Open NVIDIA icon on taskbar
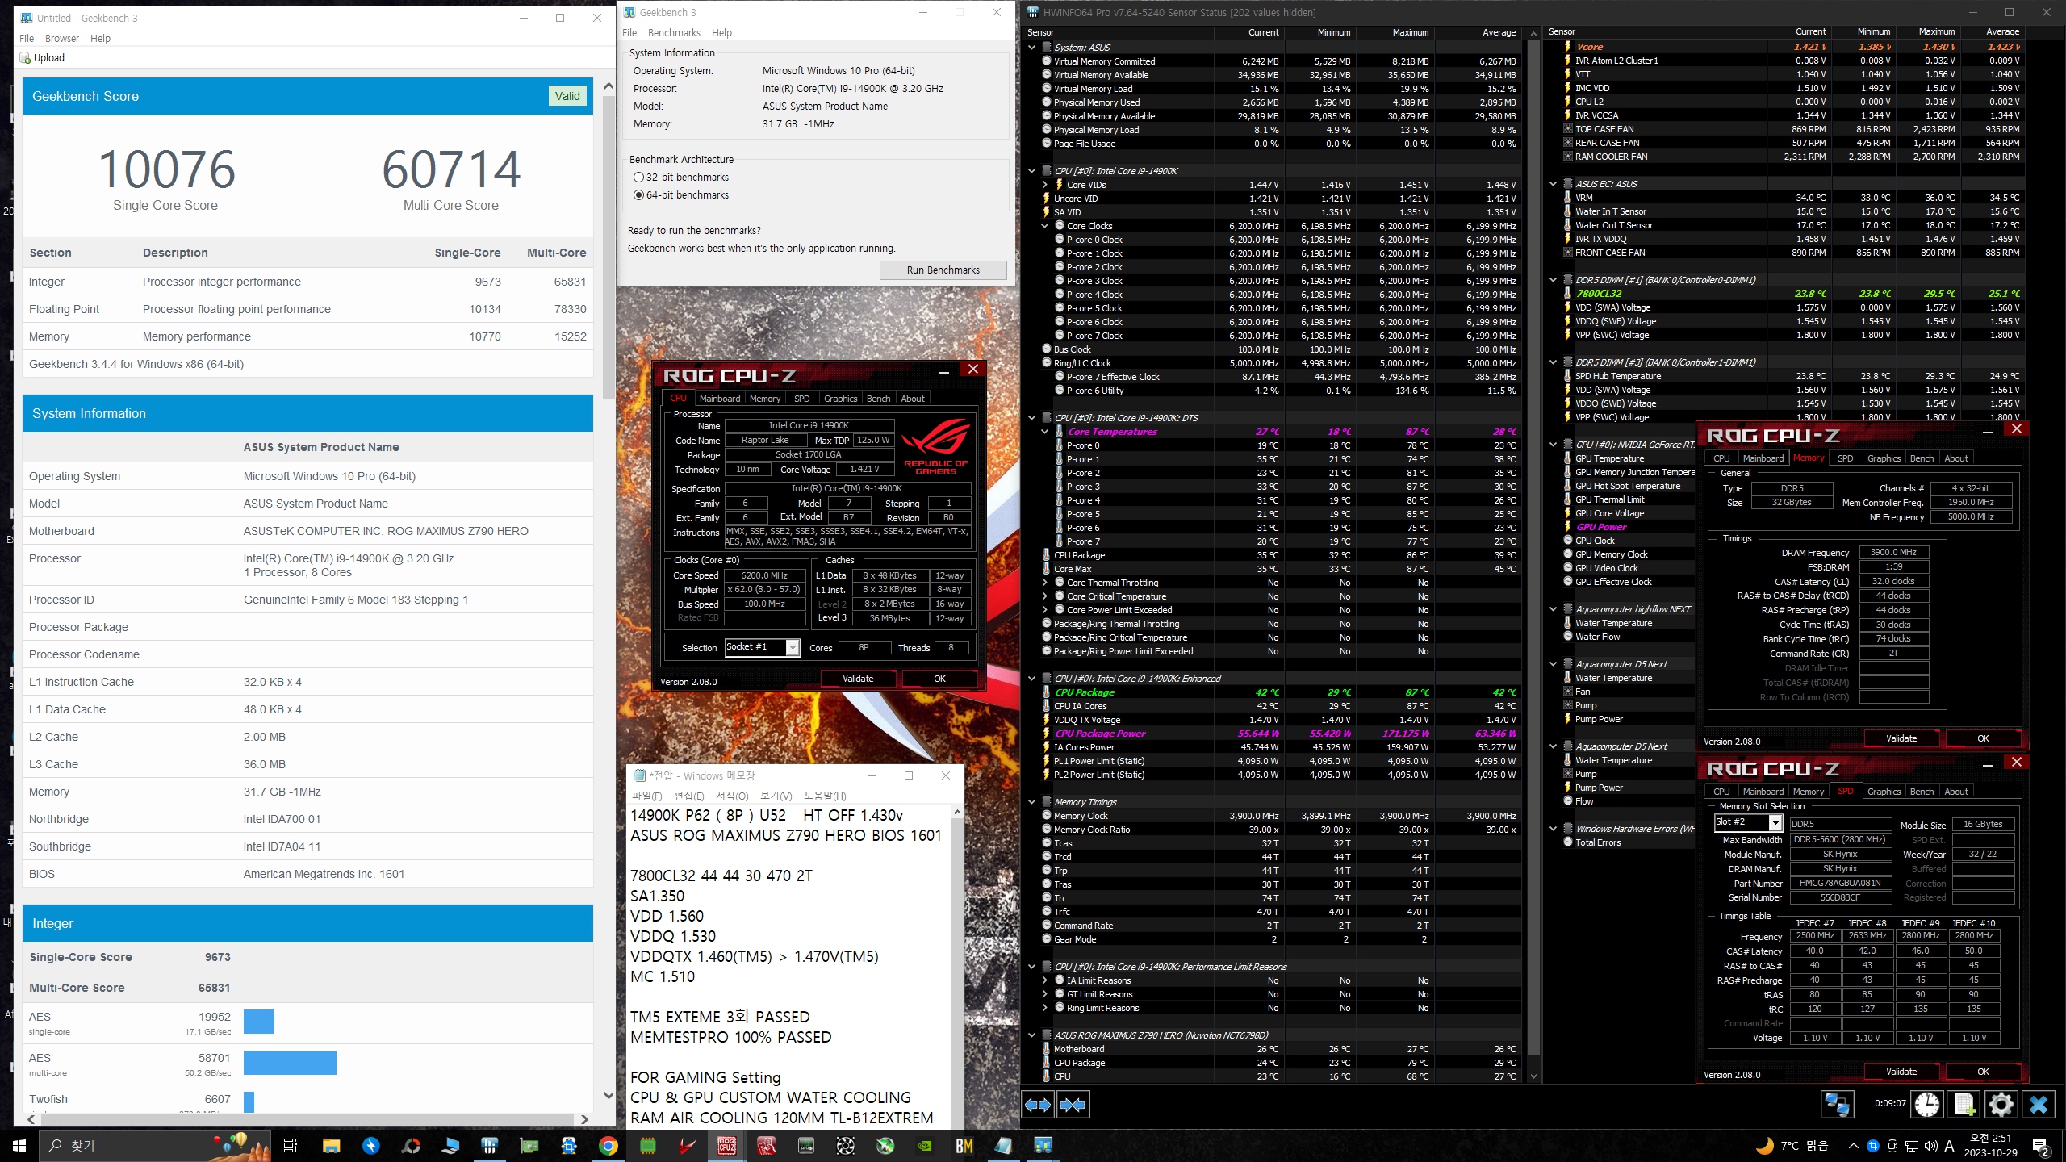This screenshot has width=2066, height=1162. [925, 1146]
